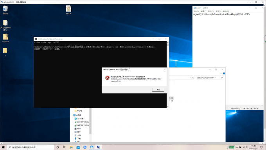Open Explorer help question mark icon
The height and width of the screenshot is (150, 266).
click(224, 73)
